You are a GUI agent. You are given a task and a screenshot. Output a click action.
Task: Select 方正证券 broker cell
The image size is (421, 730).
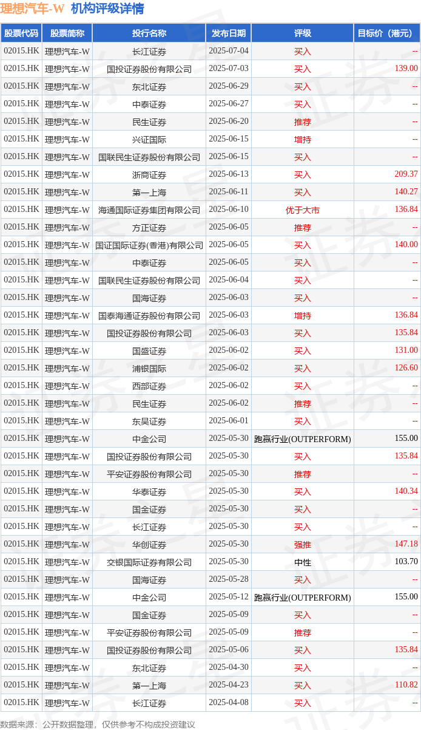pos(149,227)
